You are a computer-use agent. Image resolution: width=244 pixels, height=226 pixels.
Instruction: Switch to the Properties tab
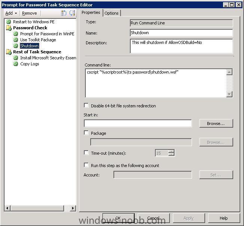coord(91,12)
